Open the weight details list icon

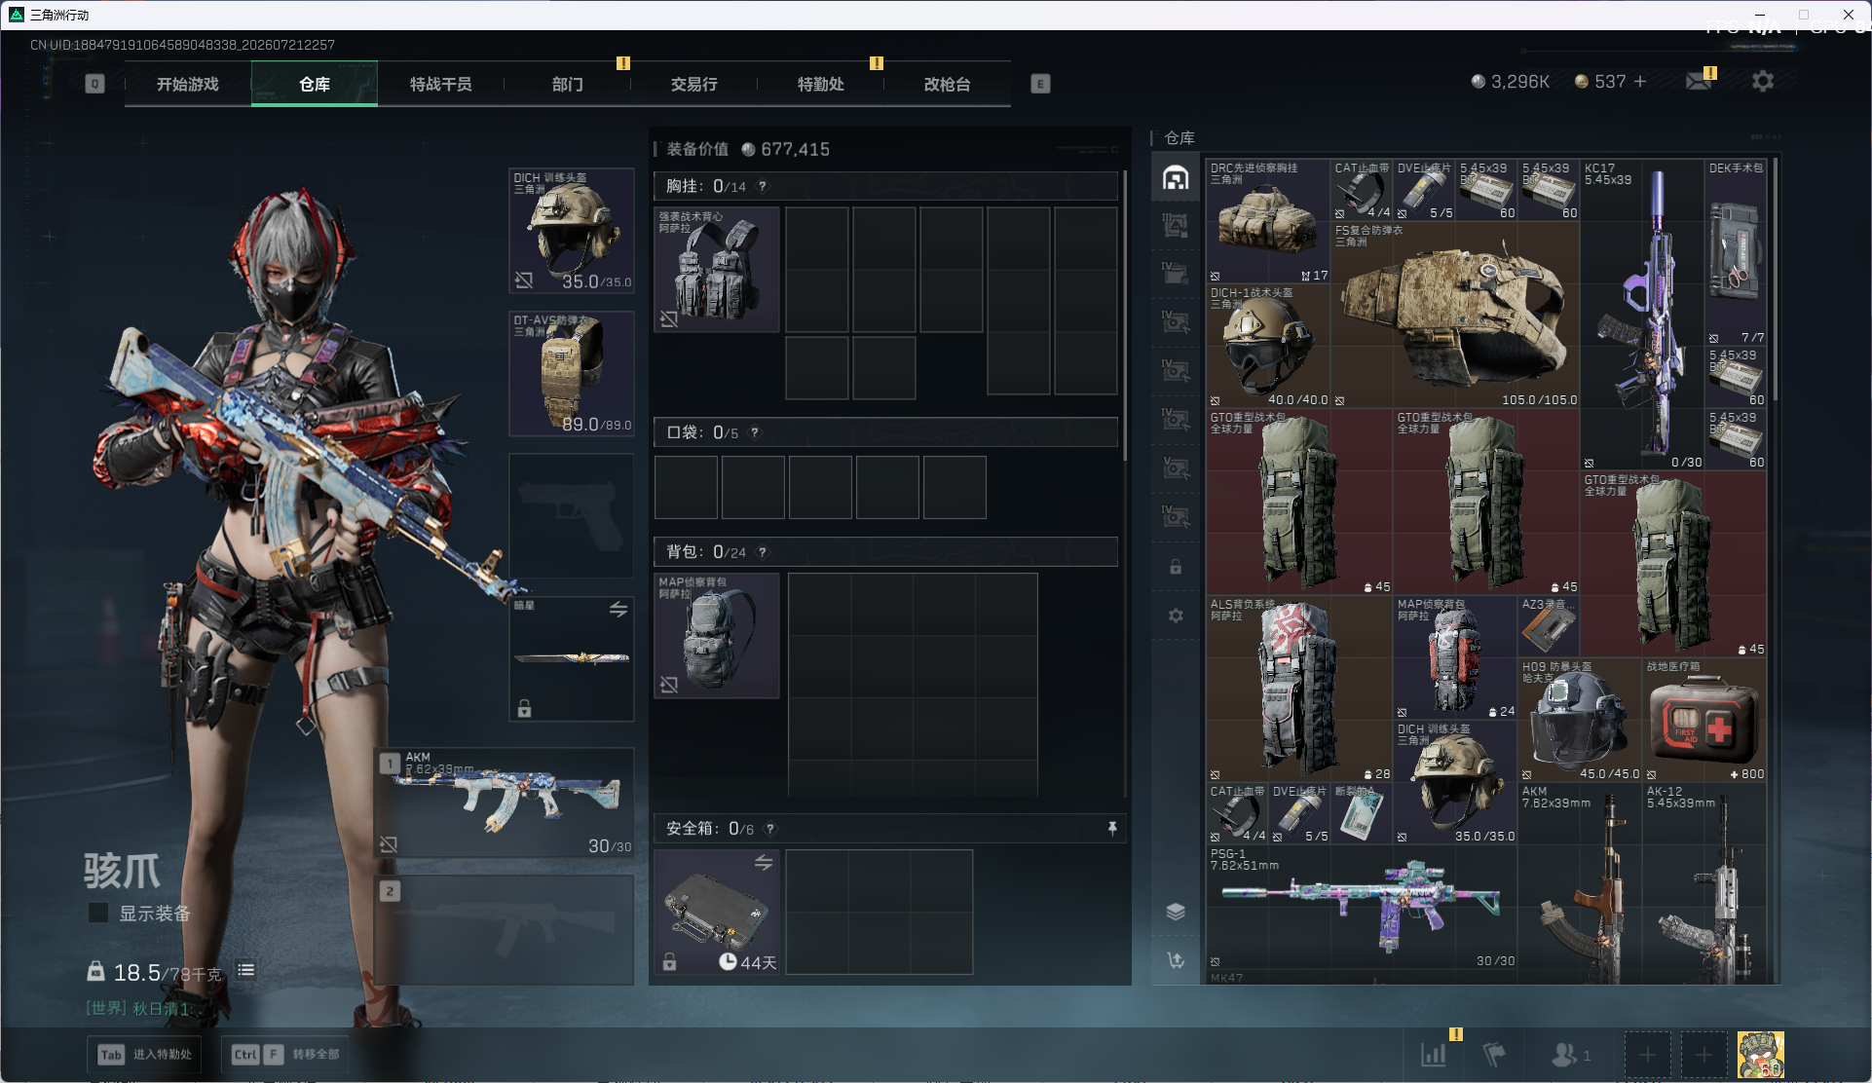coord(246,970)
